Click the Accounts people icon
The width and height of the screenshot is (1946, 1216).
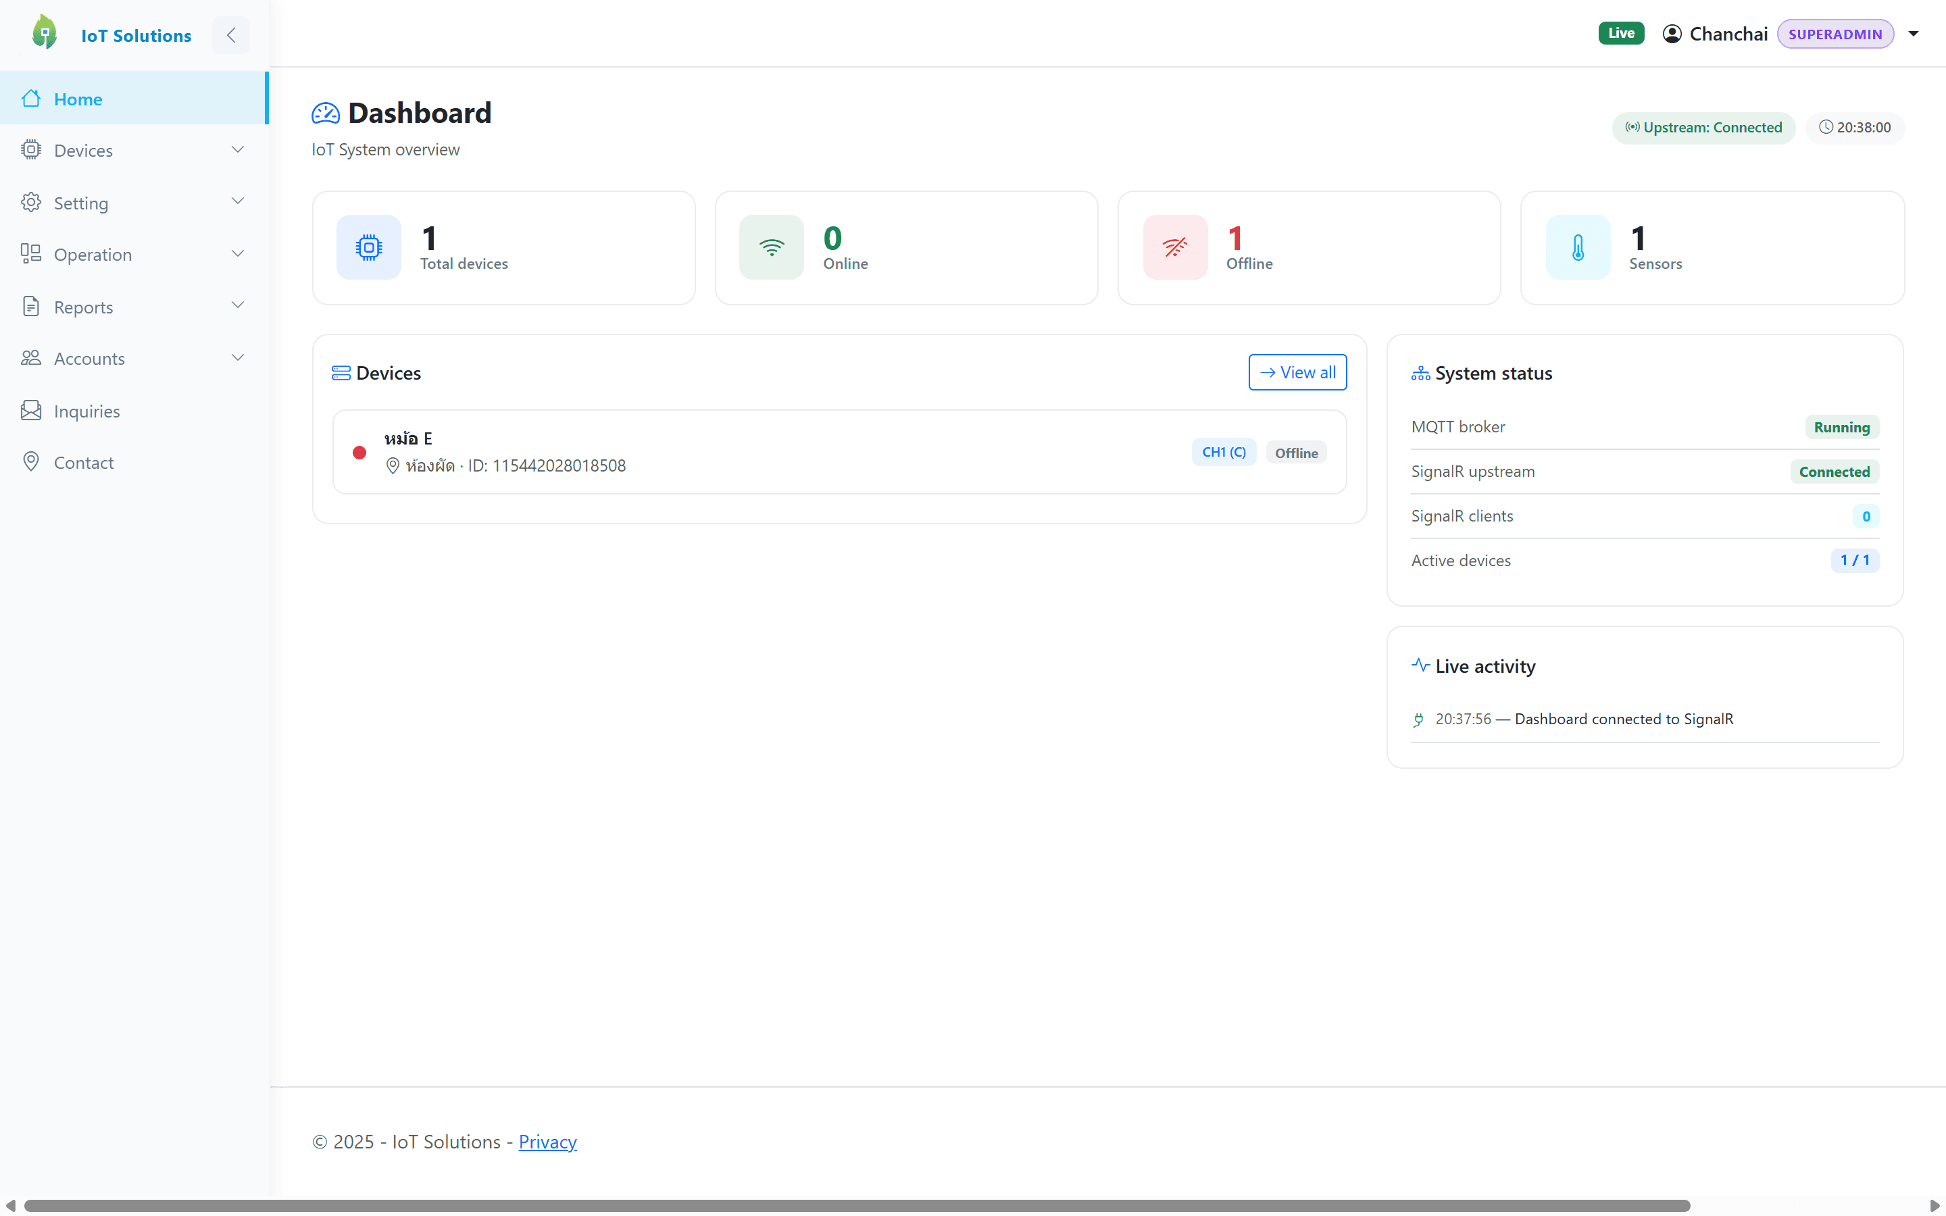(x=31, y=358)
